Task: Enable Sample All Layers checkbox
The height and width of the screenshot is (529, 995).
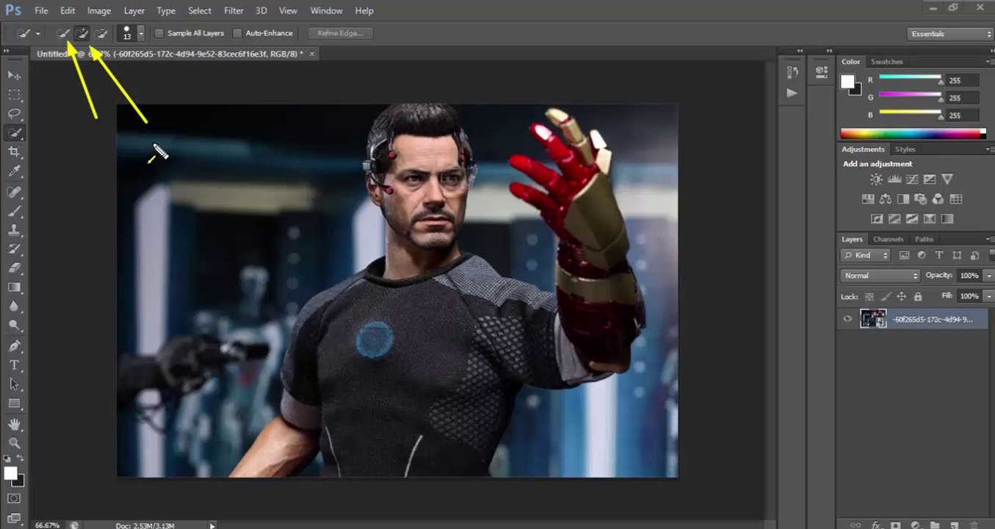Action: pyautogui.click(x=159, y=33)
